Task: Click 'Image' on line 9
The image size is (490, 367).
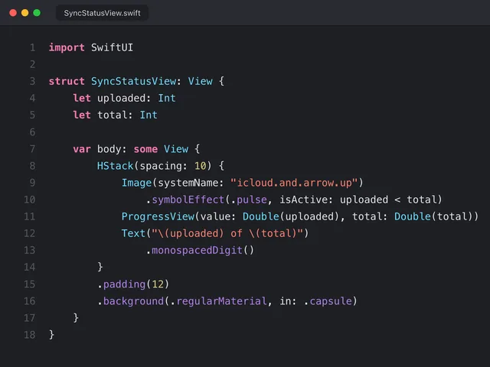Action: pos(136,183)
